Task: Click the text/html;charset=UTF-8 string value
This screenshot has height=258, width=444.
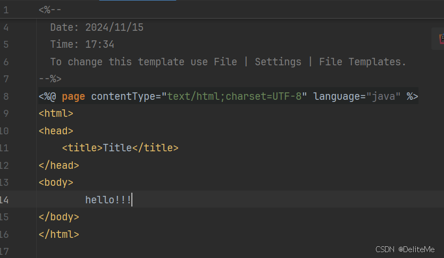Action: [x=234, y=97]
